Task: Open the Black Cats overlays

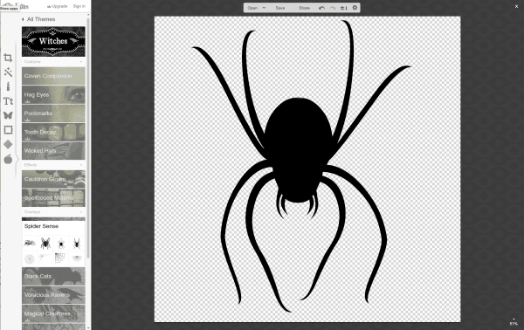Action: pos(53,276)
